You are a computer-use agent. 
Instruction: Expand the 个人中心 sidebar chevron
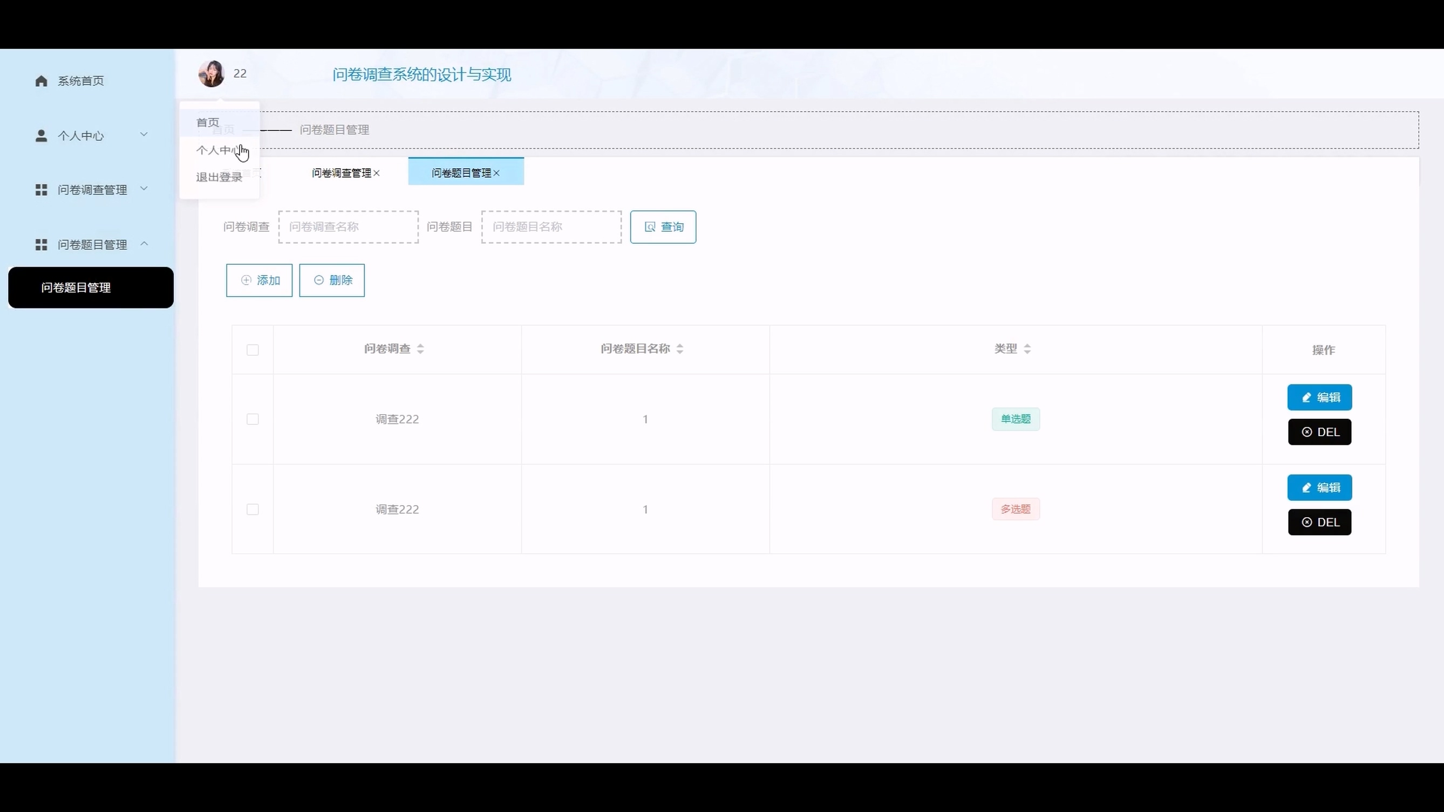coord(144,134)
